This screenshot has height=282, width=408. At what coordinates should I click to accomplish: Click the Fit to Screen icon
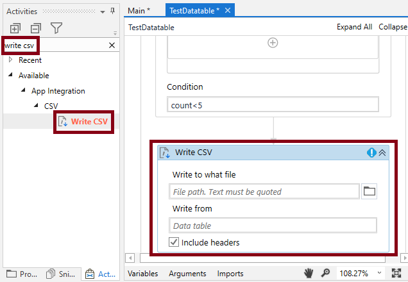(396, 273)
